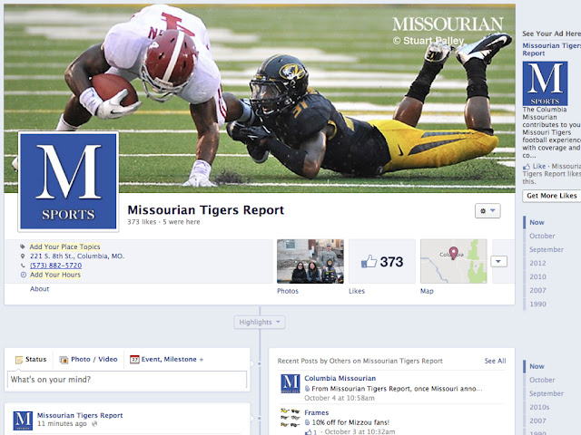
Task: Click Columbia Missourian avatar icon
Action: pyautogui.click(x=290, y=383)
